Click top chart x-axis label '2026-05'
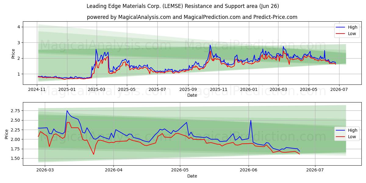Viewport: 366px width, 183px height. click(x=308, y=89)
